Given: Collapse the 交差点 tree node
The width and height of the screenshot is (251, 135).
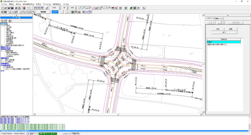Looking at the screenshot, I should pyautogui.click(x=2, y=25).
